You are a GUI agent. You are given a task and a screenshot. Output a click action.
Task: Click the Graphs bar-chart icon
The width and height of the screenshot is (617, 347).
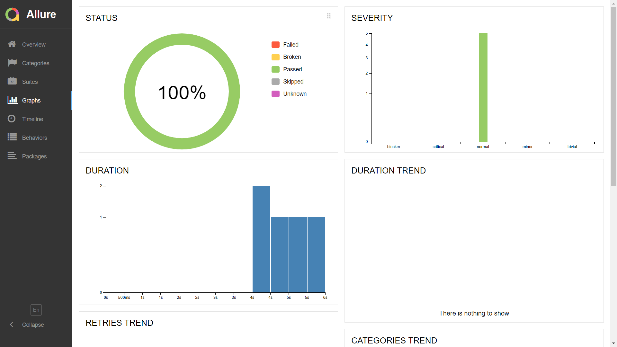click(12, 100)
